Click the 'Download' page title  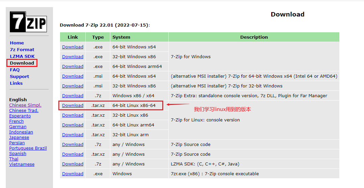[x=287, y=14]
